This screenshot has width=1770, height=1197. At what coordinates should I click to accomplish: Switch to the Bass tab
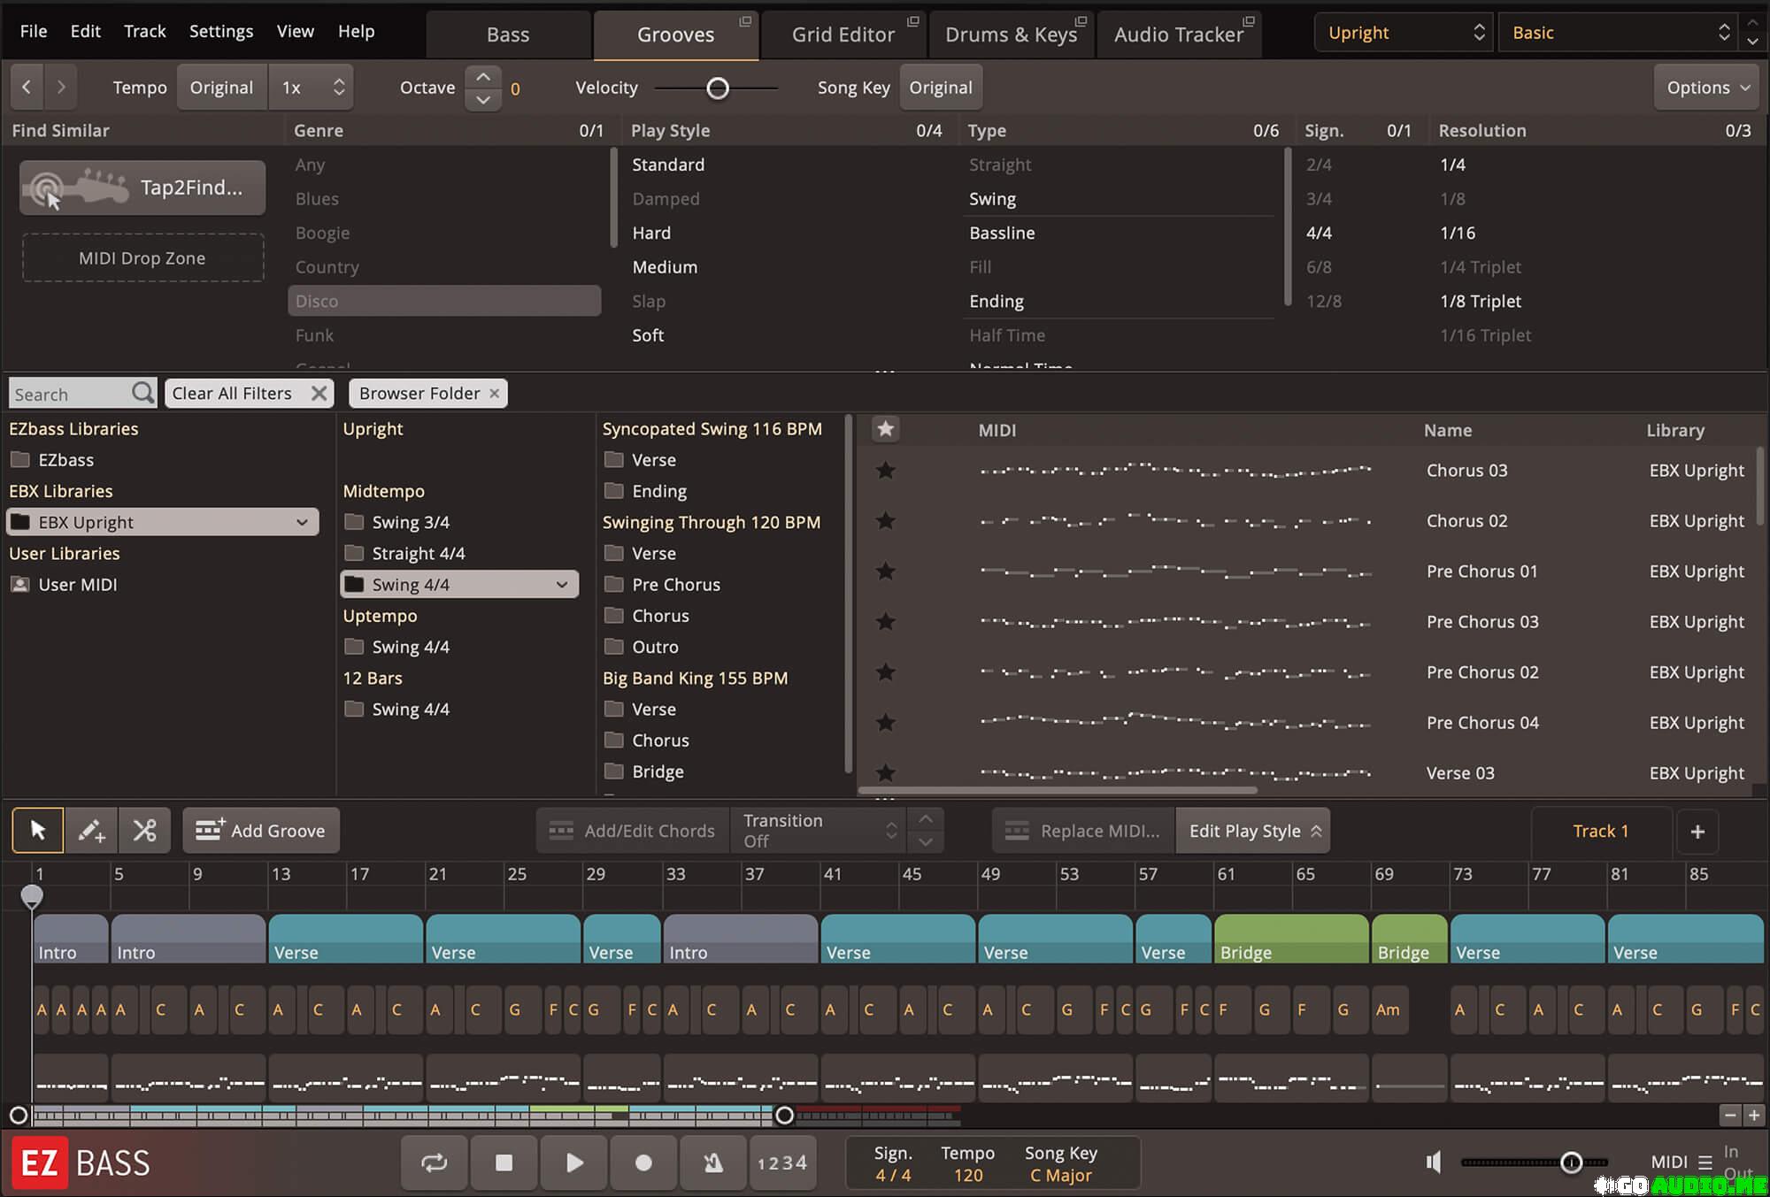[508, 35]
